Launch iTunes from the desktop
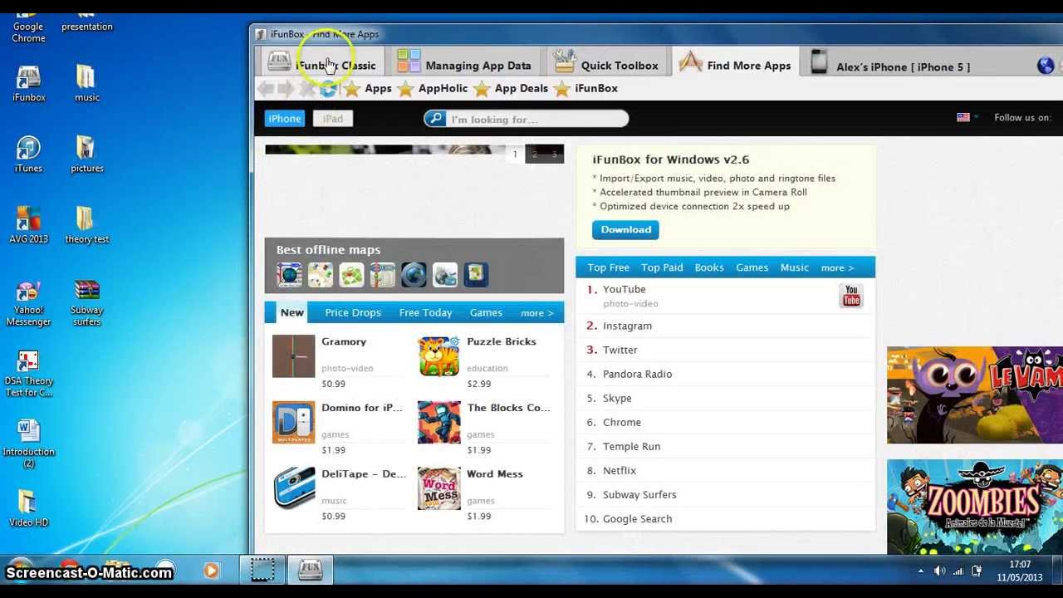This screenshot has height=598, width=1063. [x=28, y=154]
